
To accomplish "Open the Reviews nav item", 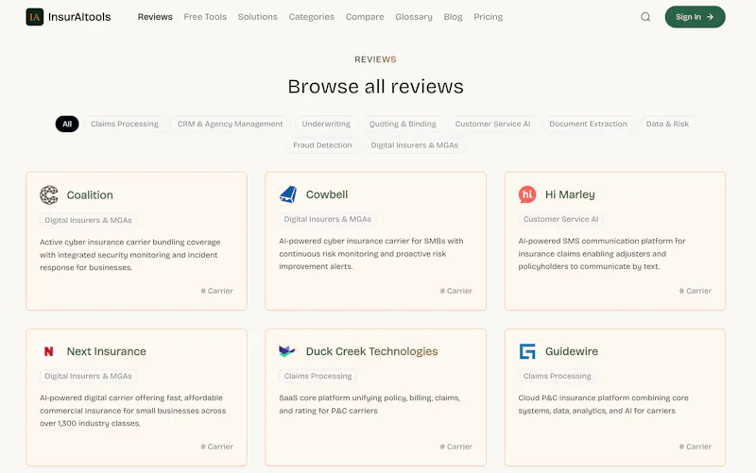I will coord(155,17).
